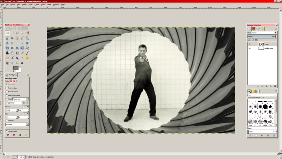The width and height of the screenshot is (282, 159).
Task: Select the Paths tool
Action: coord(17,38)
